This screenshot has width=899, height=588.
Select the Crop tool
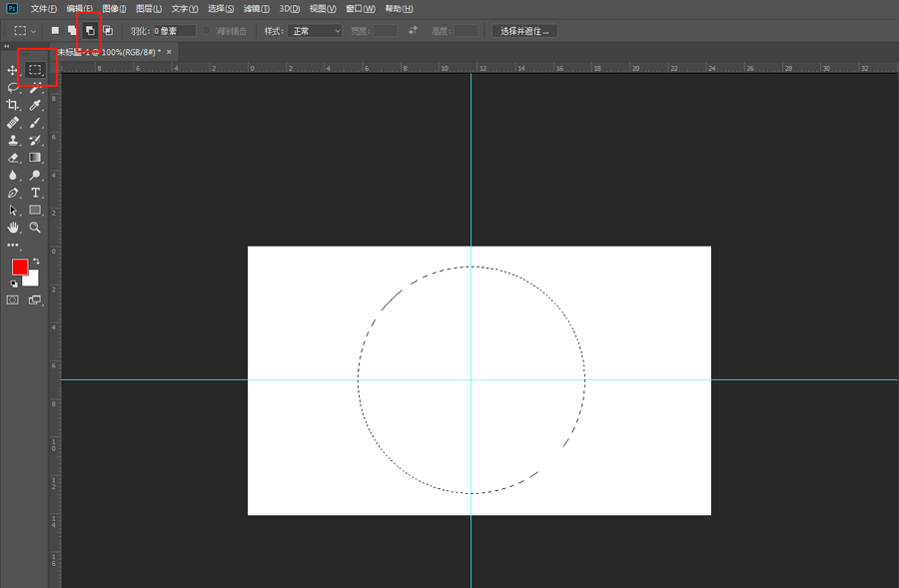click(x=12, y=105)
